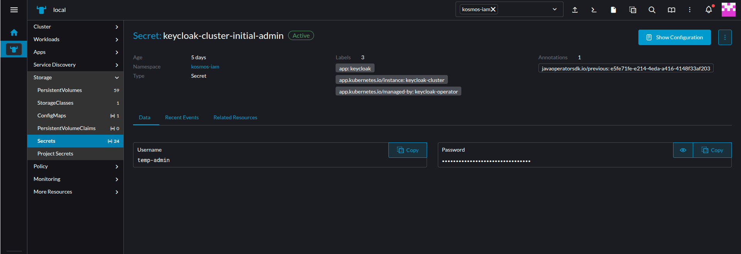Open the notifications bell icon
741x254 pixels.
pyautogui.click(x=709, y=10)
